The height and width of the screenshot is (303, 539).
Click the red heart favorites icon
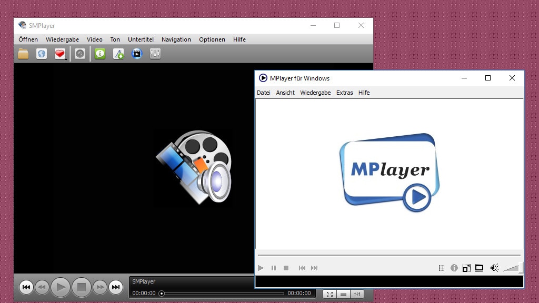click(59, 54)
